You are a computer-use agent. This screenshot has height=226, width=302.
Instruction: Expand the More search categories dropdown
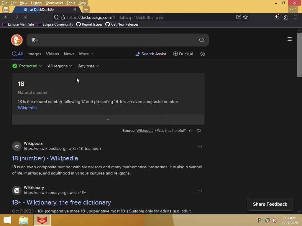[x=86, y=54]
